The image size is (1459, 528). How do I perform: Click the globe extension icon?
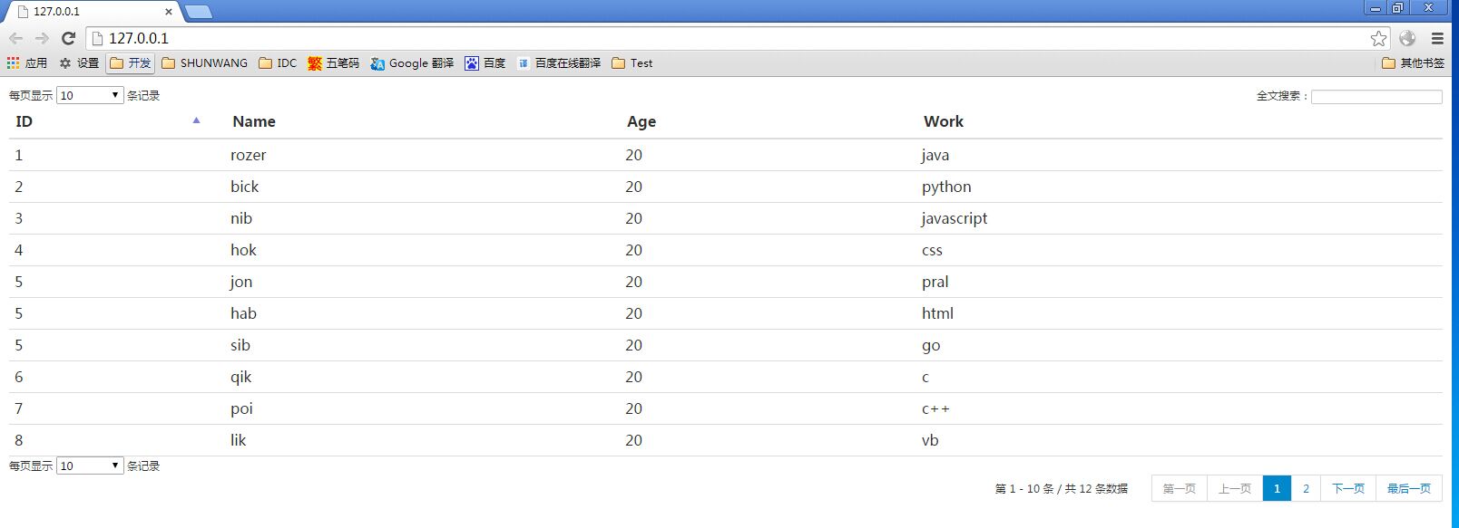(1407, 38)
